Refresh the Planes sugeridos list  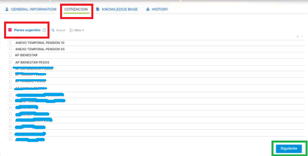(x=44, y=30)
